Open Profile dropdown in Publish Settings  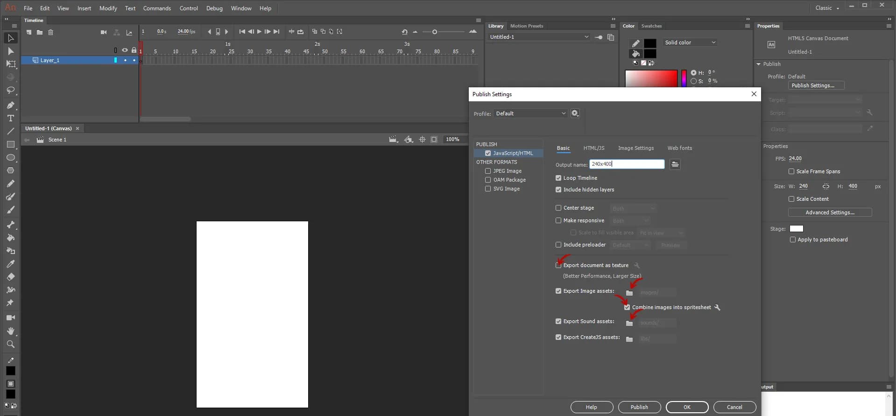click(x=530, y=113)
